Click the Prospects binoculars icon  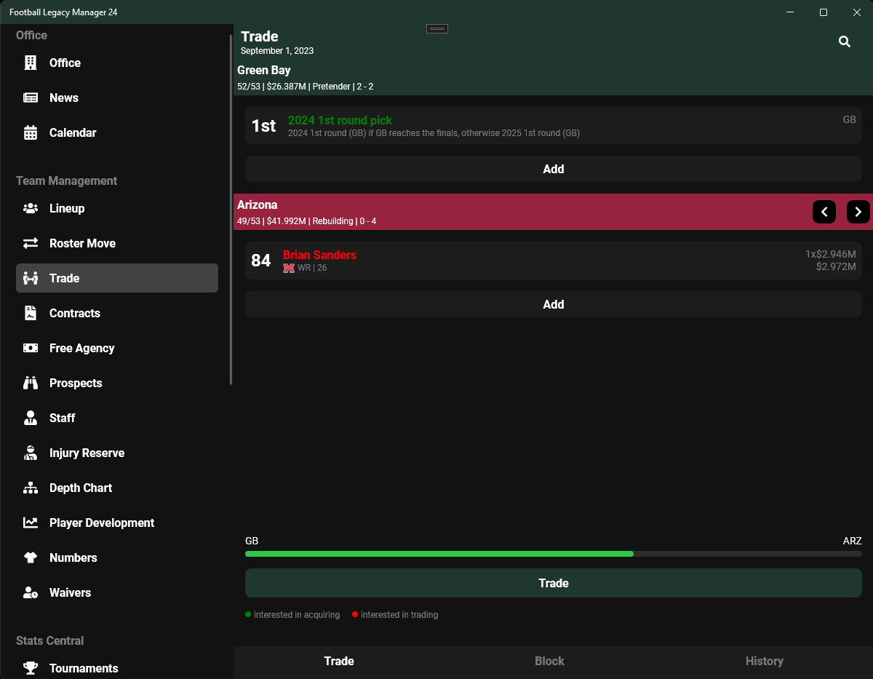point(31,383)
